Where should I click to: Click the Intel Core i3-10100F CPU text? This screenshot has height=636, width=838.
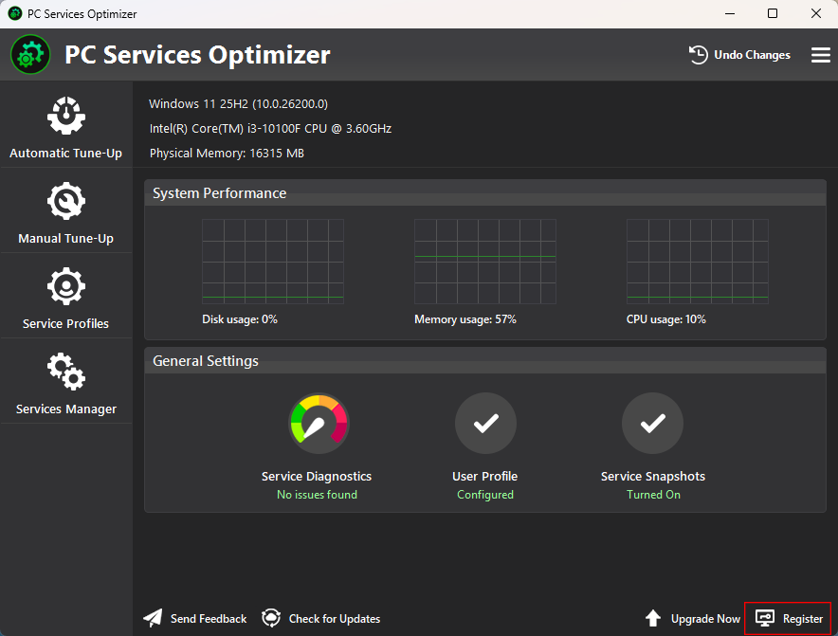pos(270,129)
